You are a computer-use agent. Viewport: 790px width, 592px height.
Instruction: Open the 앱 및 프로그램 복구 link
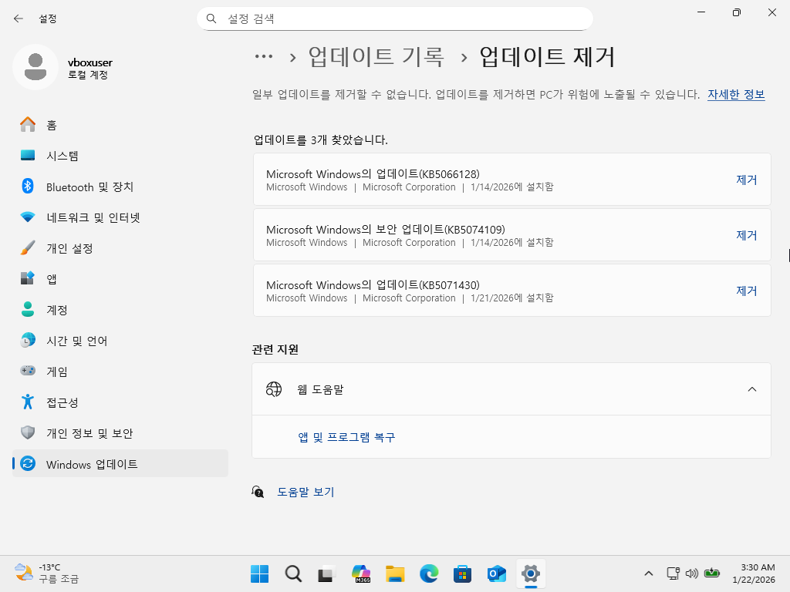coord(346,437)
